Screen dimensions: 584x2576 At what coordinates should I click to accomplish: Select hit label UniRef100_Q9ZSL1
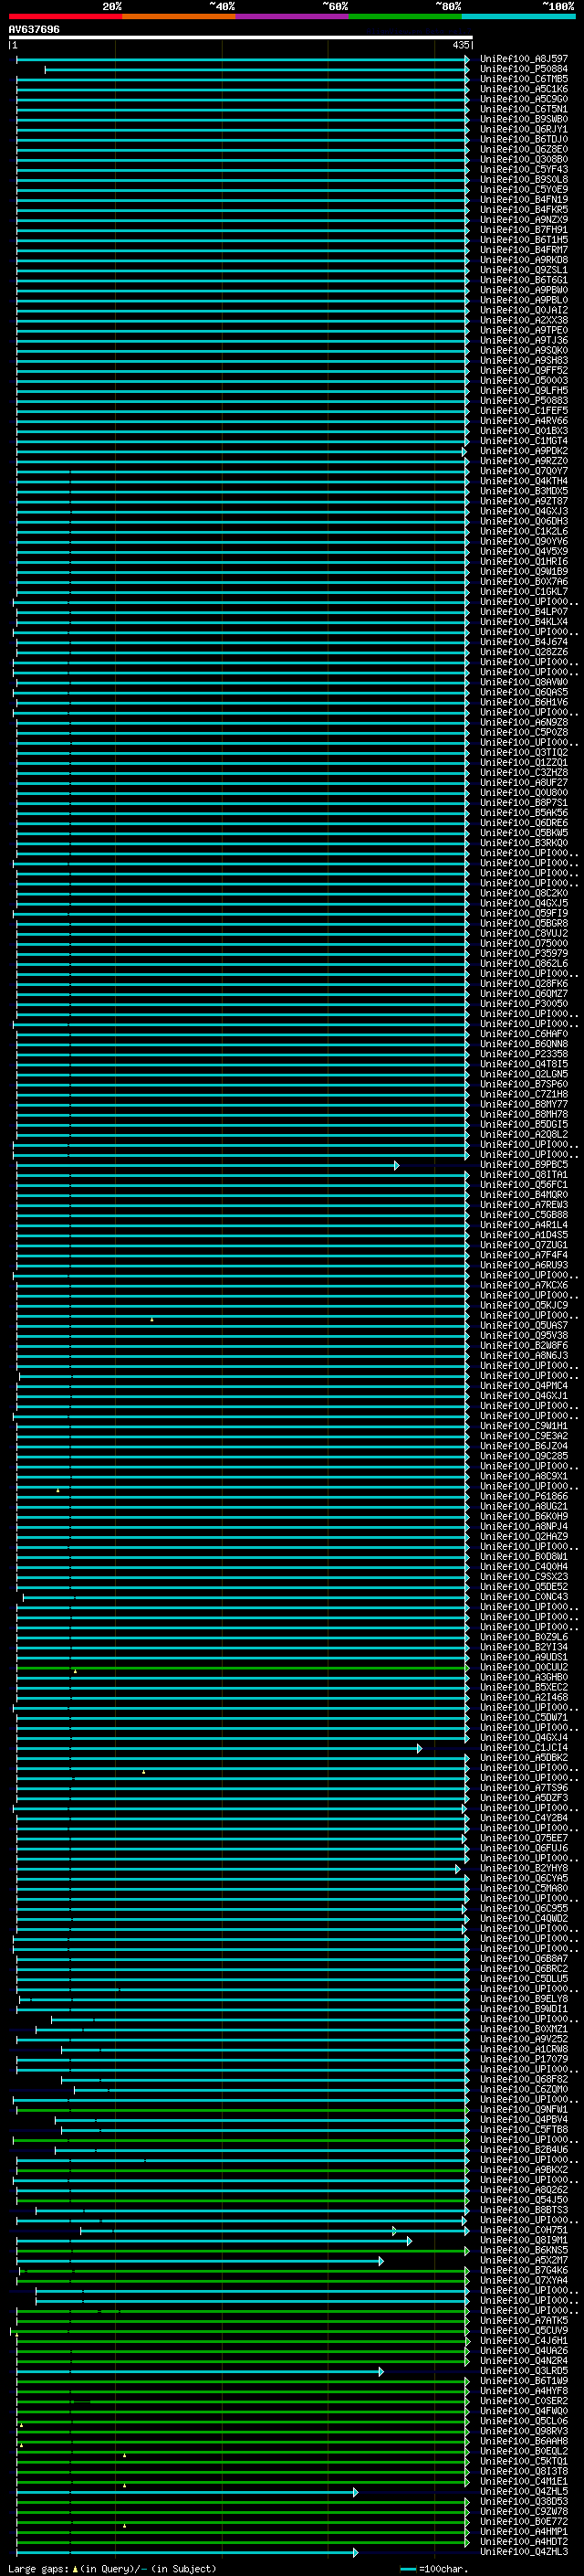[x=523, y=270]
